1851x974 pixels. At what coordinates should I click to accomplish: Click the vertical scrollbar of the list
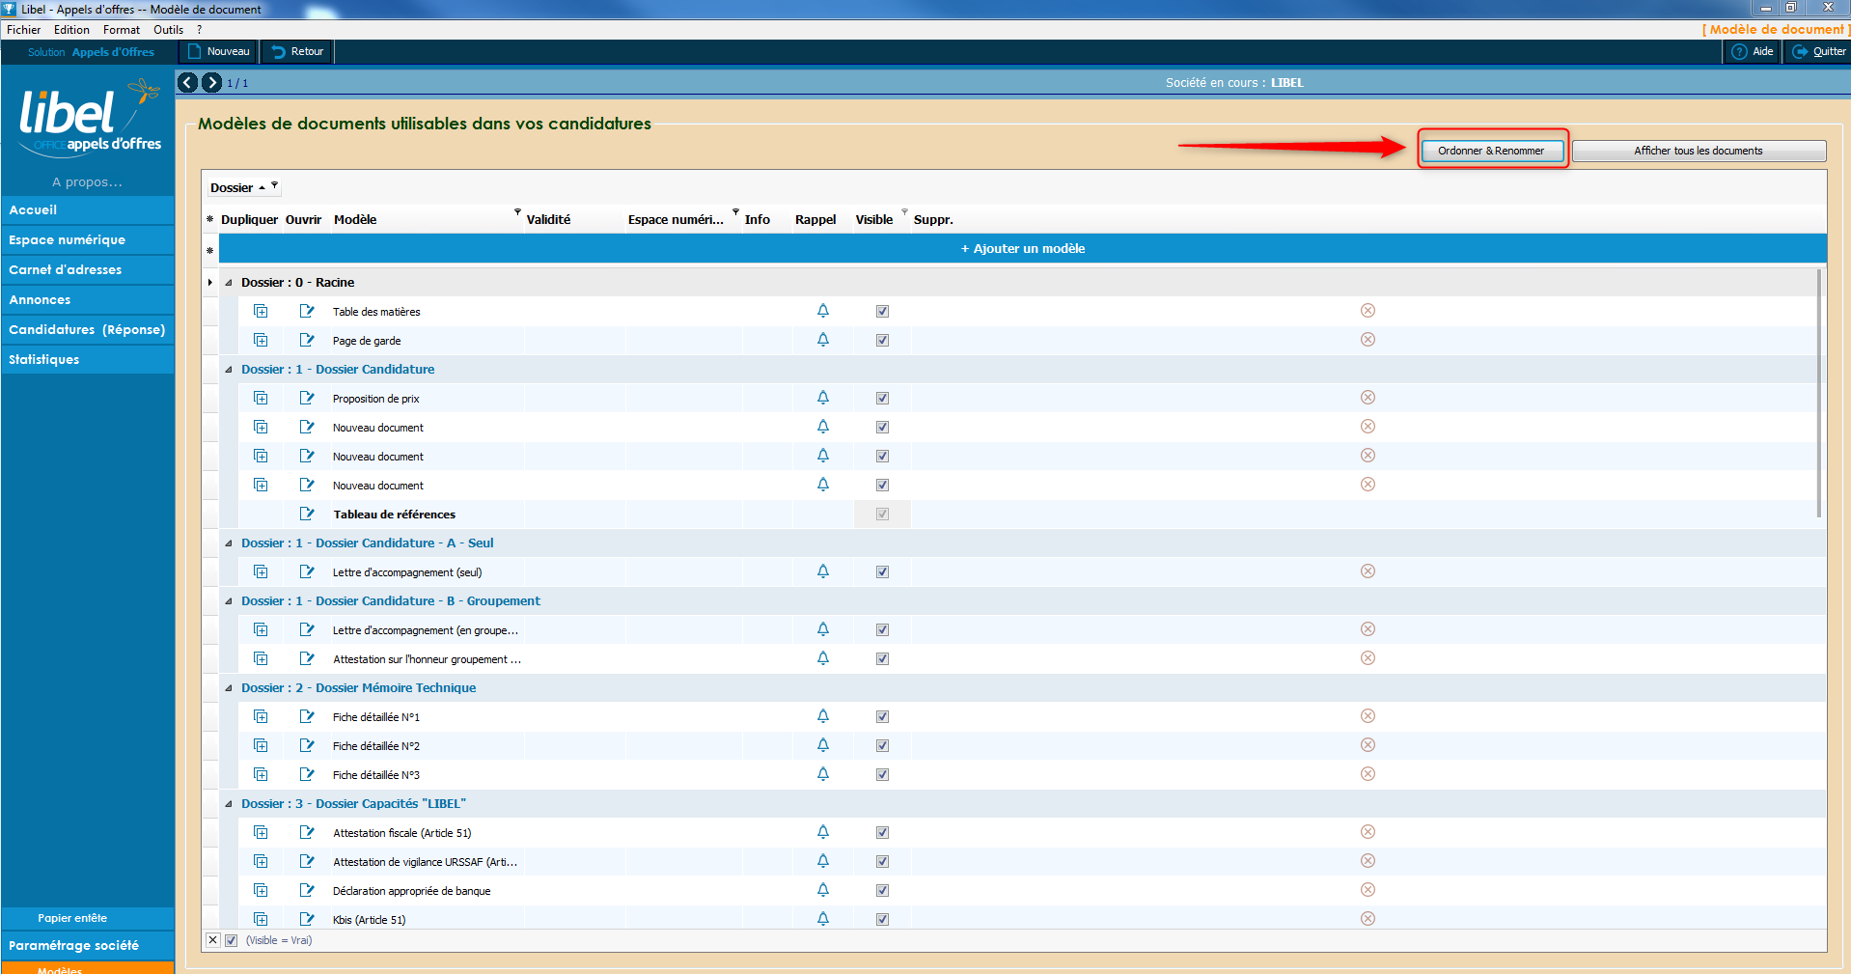point(1820,394)
